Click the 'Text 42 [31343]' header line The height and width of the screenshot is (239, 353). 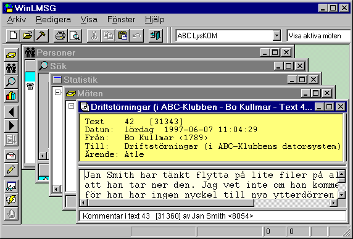coord(134,122)
